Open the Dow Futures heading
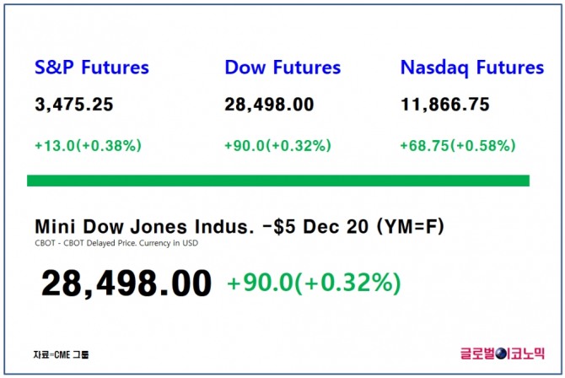 point(282,67)
